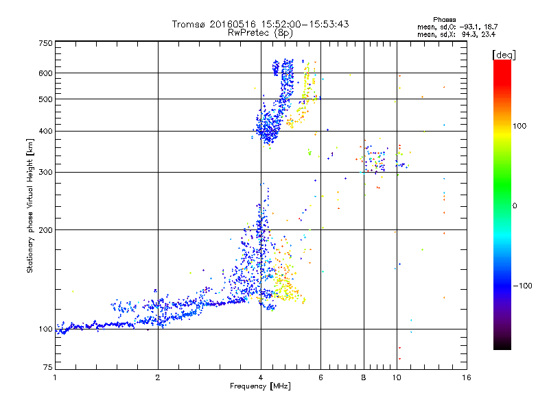Click the 1 MHz frequency tick label

click(x=55, y=377)
